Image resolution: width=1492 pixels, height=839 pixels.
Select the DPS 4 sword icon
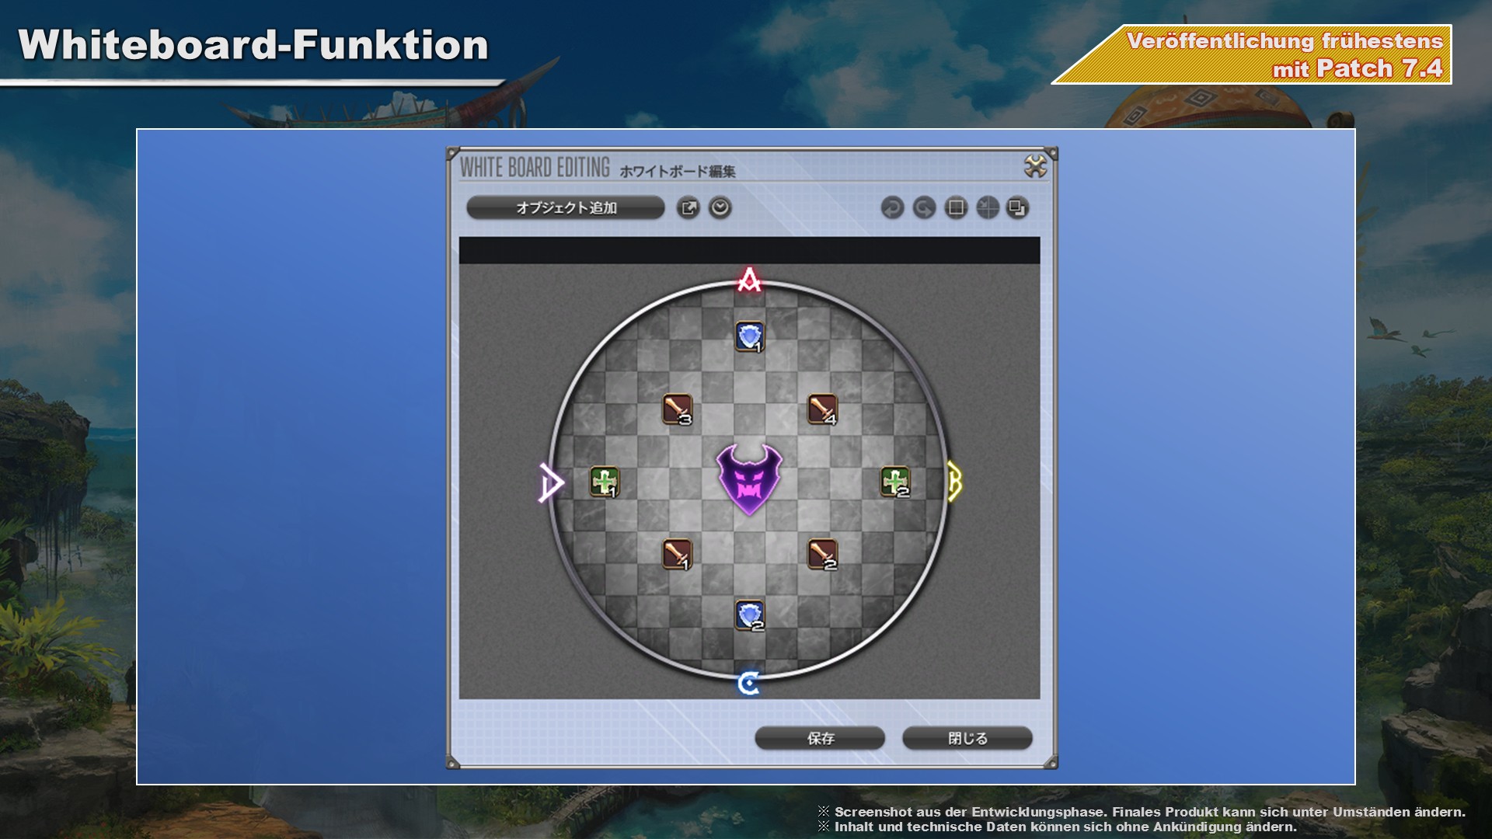(x=822, y=409)
